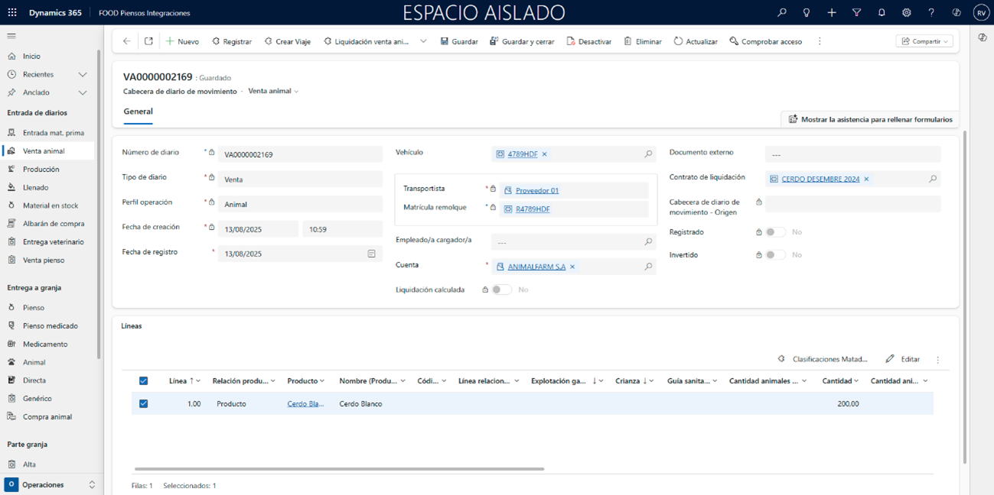Image resolution: width=994 pixels, height=495 pixels.
Task: Uncheck the Cerdo Blanco row checkbox
Action: [143, 403]
